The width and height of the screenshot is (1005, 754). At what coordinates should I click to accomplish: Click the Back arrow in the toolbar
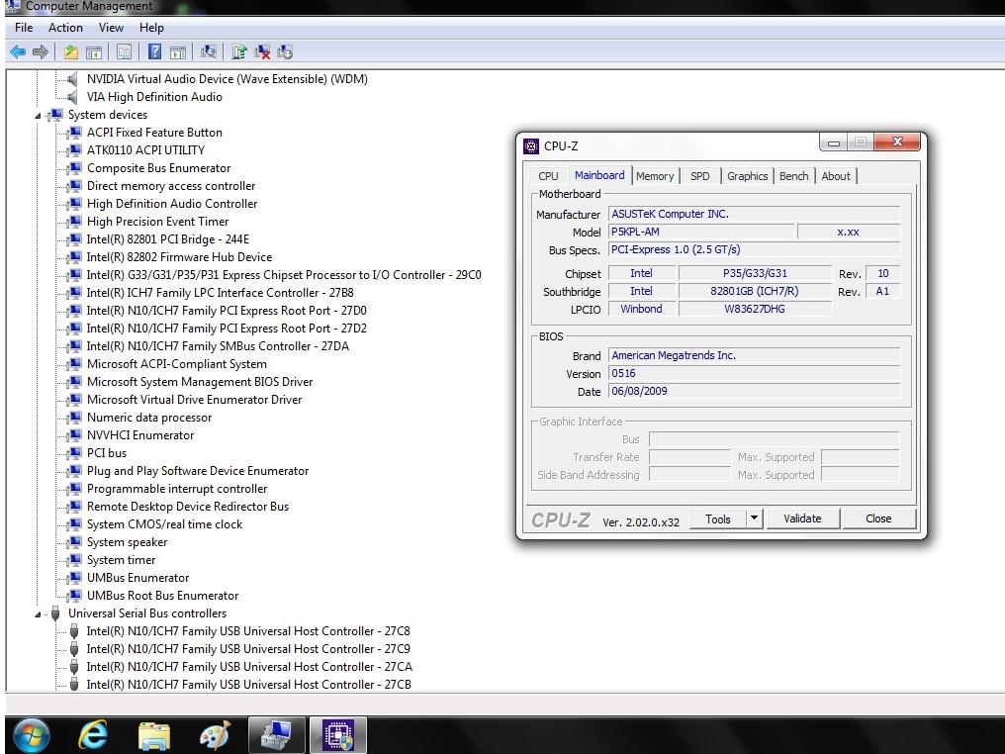click(x=18, y=51)
